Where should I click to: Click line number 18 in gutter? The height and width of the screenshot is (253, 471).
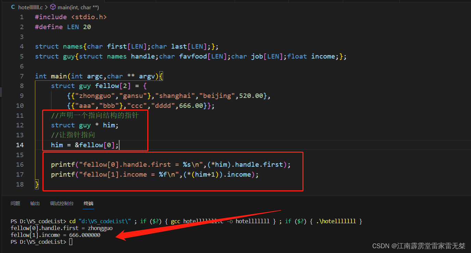point(20,184)
